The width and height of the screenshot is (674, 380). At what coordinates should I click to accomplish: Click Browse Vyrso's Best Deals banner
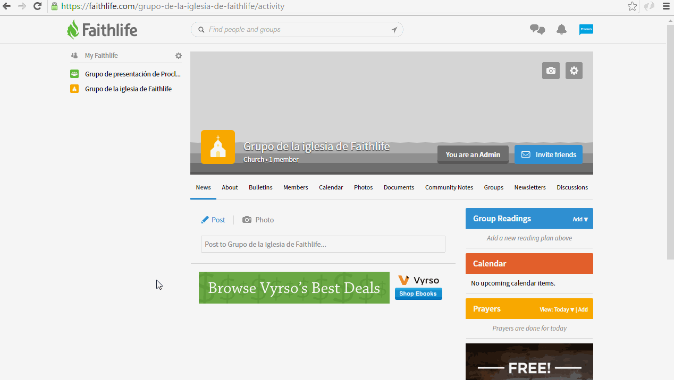pos(294,288)
